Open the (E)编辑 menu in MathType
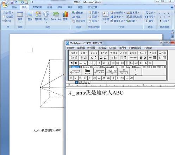 tap(81, 48)
